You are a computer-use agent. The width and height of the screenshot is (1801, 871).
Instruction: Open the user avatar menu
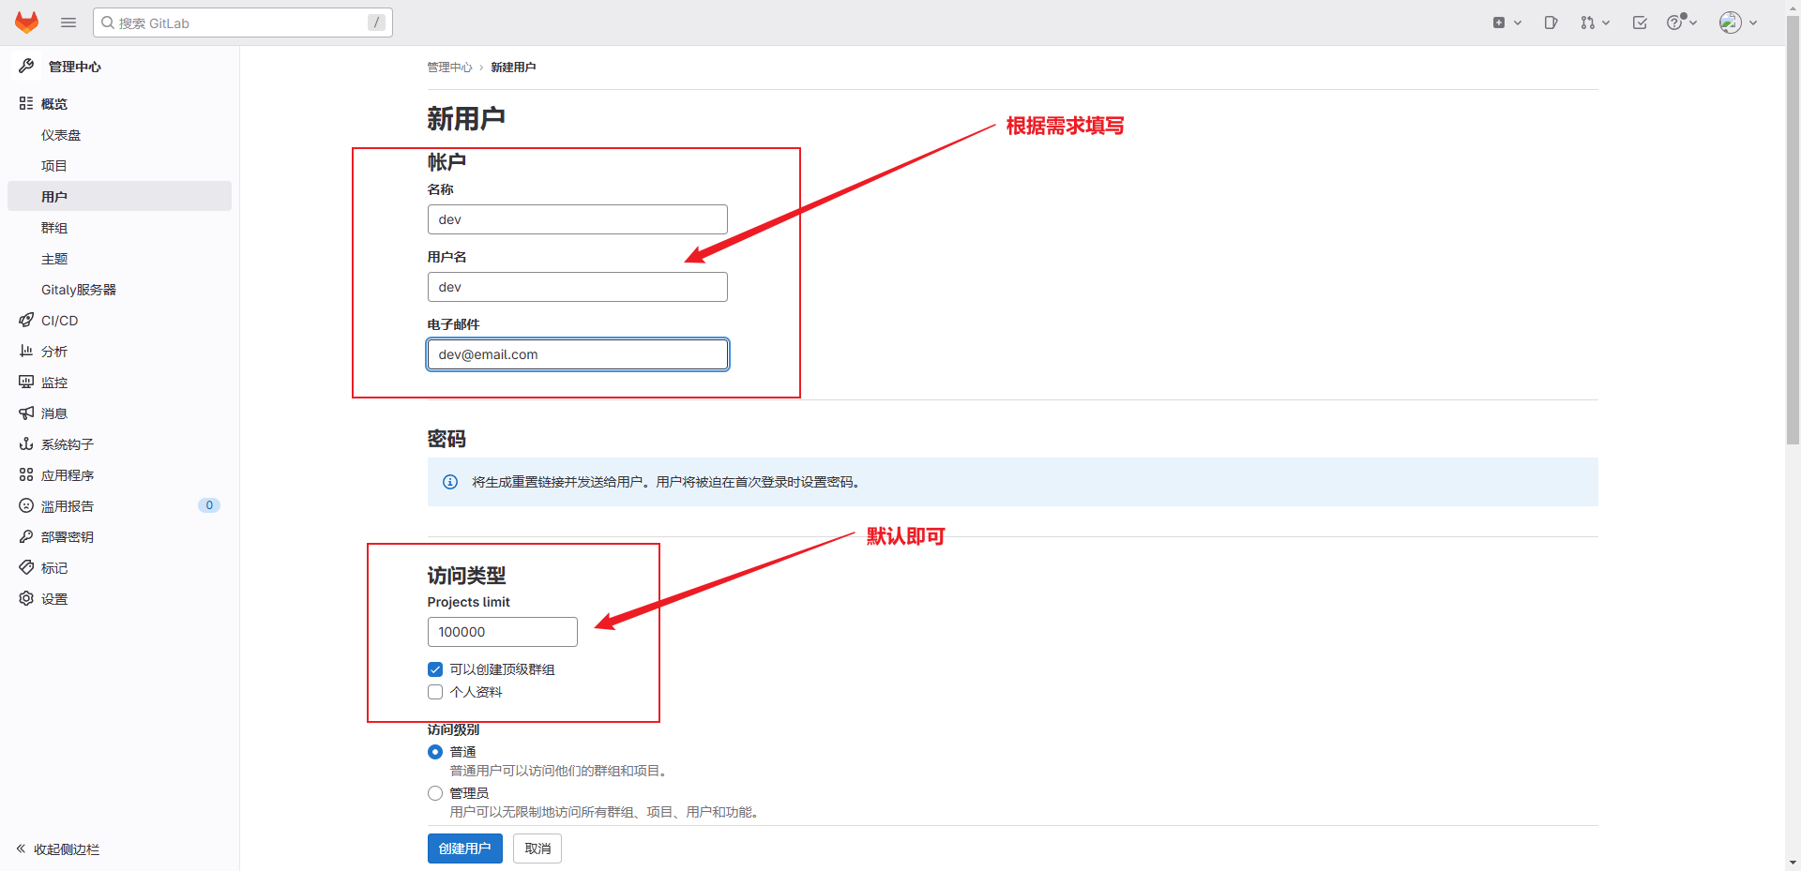point(1738,23)
